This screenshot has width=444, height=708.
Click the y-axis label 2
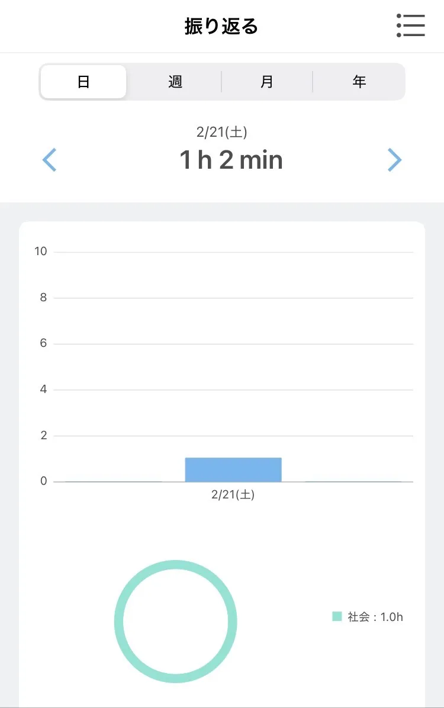point(43,436)
